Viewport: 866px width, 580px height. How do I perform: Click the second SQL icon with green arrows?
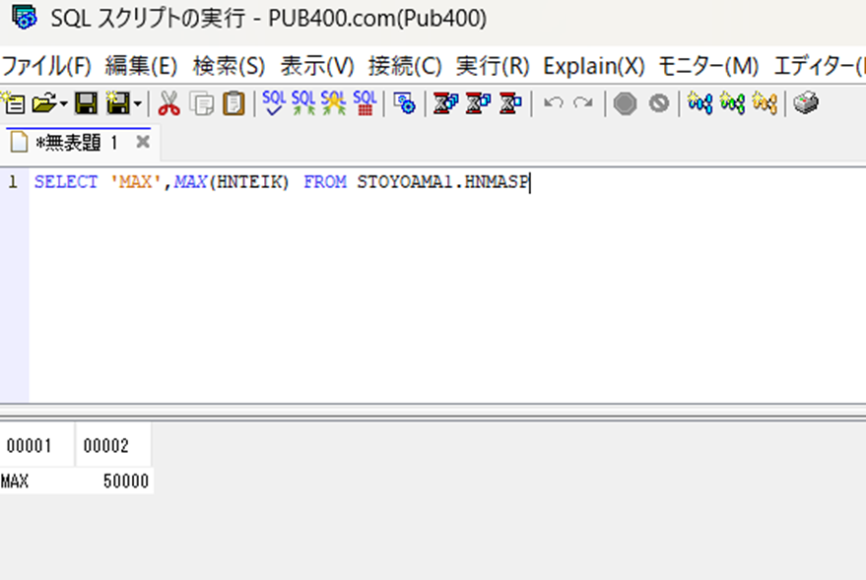pyautogui.click(x=303, y=102)
